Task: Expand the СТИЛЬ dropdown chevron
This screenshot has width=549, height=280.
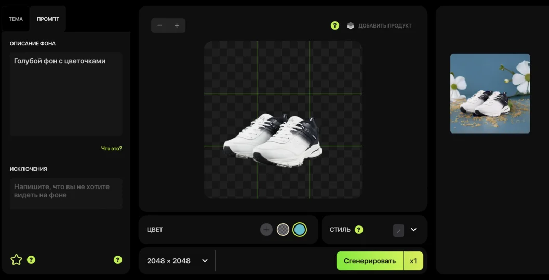Action: tap(414, 230)
